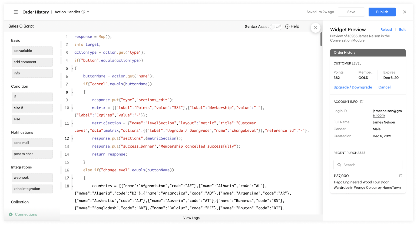The height and width of the screenshot is (225, 417).
Task: Collapse the code fold at line 10
Action: pyautogui.click(x=72, y=108)
